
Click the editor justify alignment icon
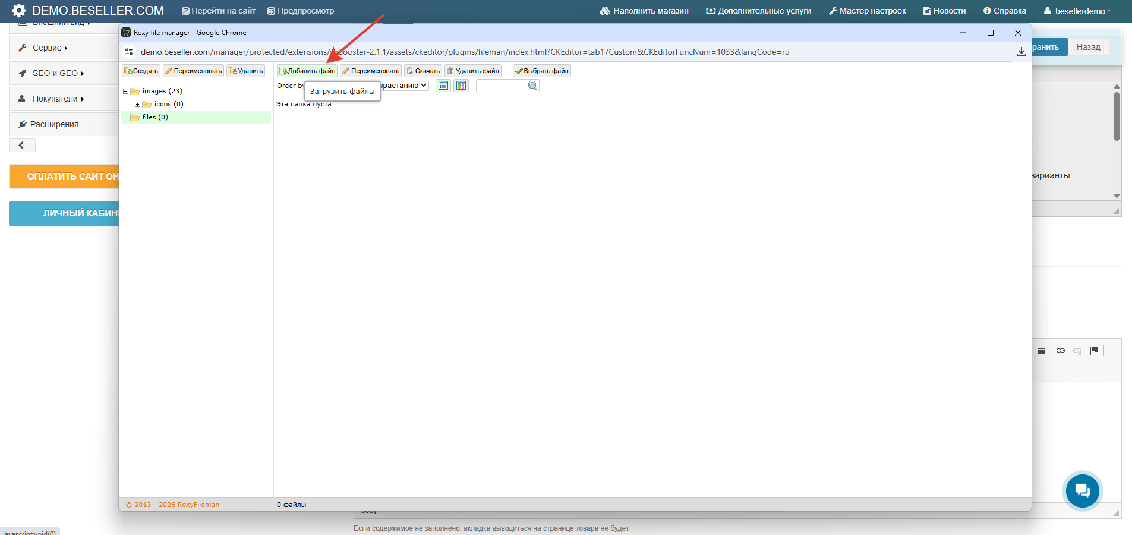click(x=1041, y=351)
